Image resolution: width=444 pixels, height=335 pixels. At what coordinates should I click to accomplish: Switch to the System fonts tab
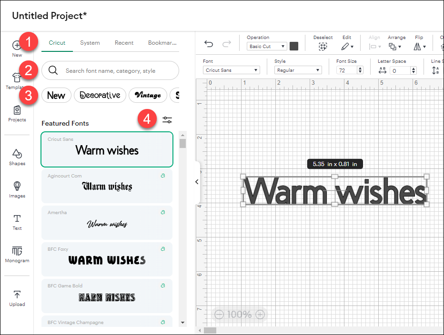(x=90, y=43)
